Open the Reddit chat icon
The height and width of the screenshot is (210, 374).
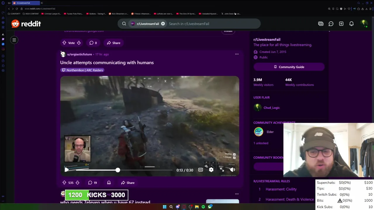click(331, 24)
